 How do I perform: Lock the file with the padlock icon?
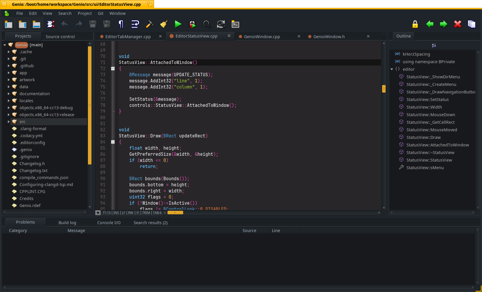[415, 24]
